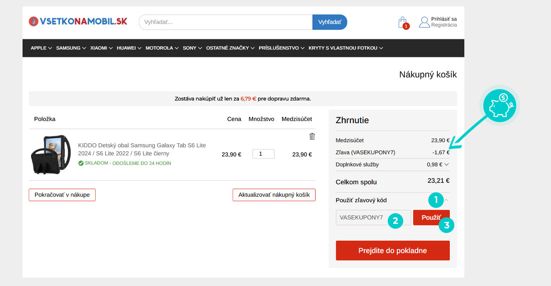Viewport: 551px width, 286px height.
Task: Click the quantity field showing 1
Action: pyautogui.click(x=263, y=154)
